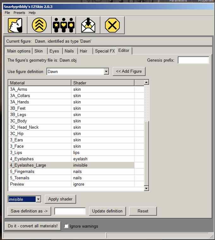Screen dimensions: 215x240
Task: Click the 'lips' shader cell
Action: point(103,153)
